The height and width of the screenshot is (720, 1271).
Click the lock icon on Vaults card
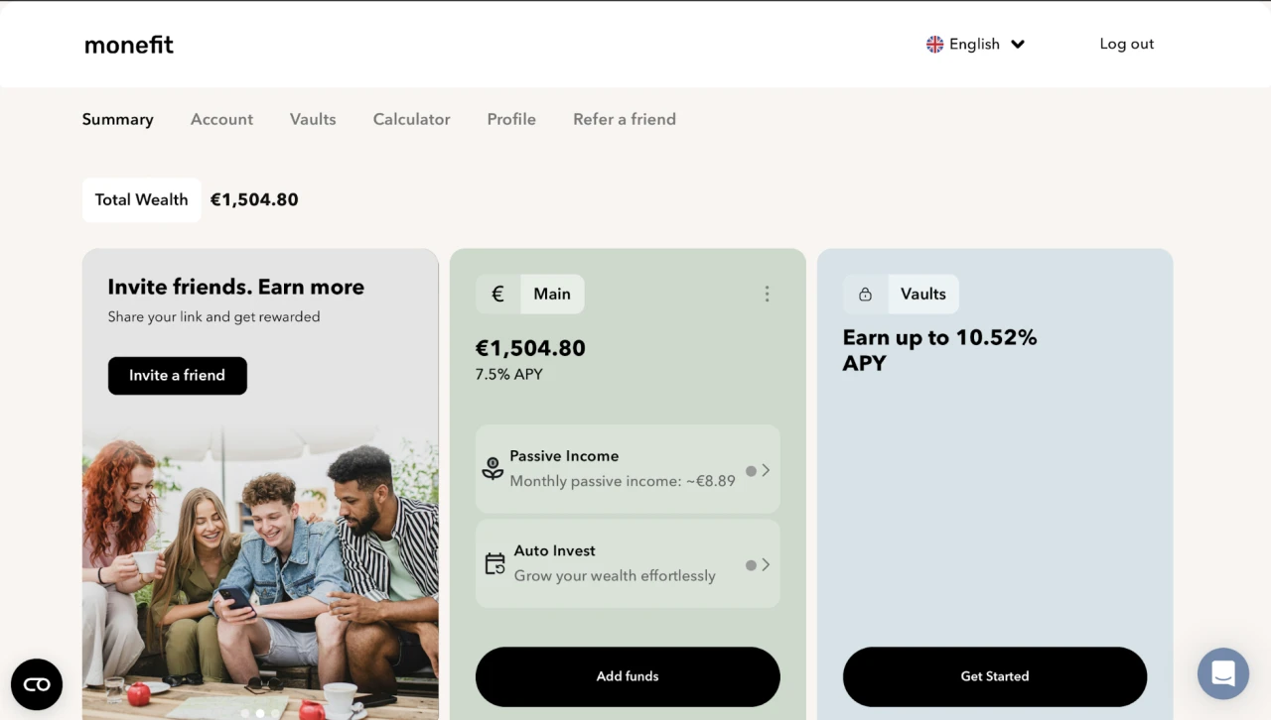click(865, 294)
